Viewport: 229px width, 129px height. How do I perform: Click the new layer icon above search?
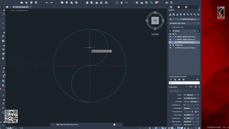[x=171, y=80]
